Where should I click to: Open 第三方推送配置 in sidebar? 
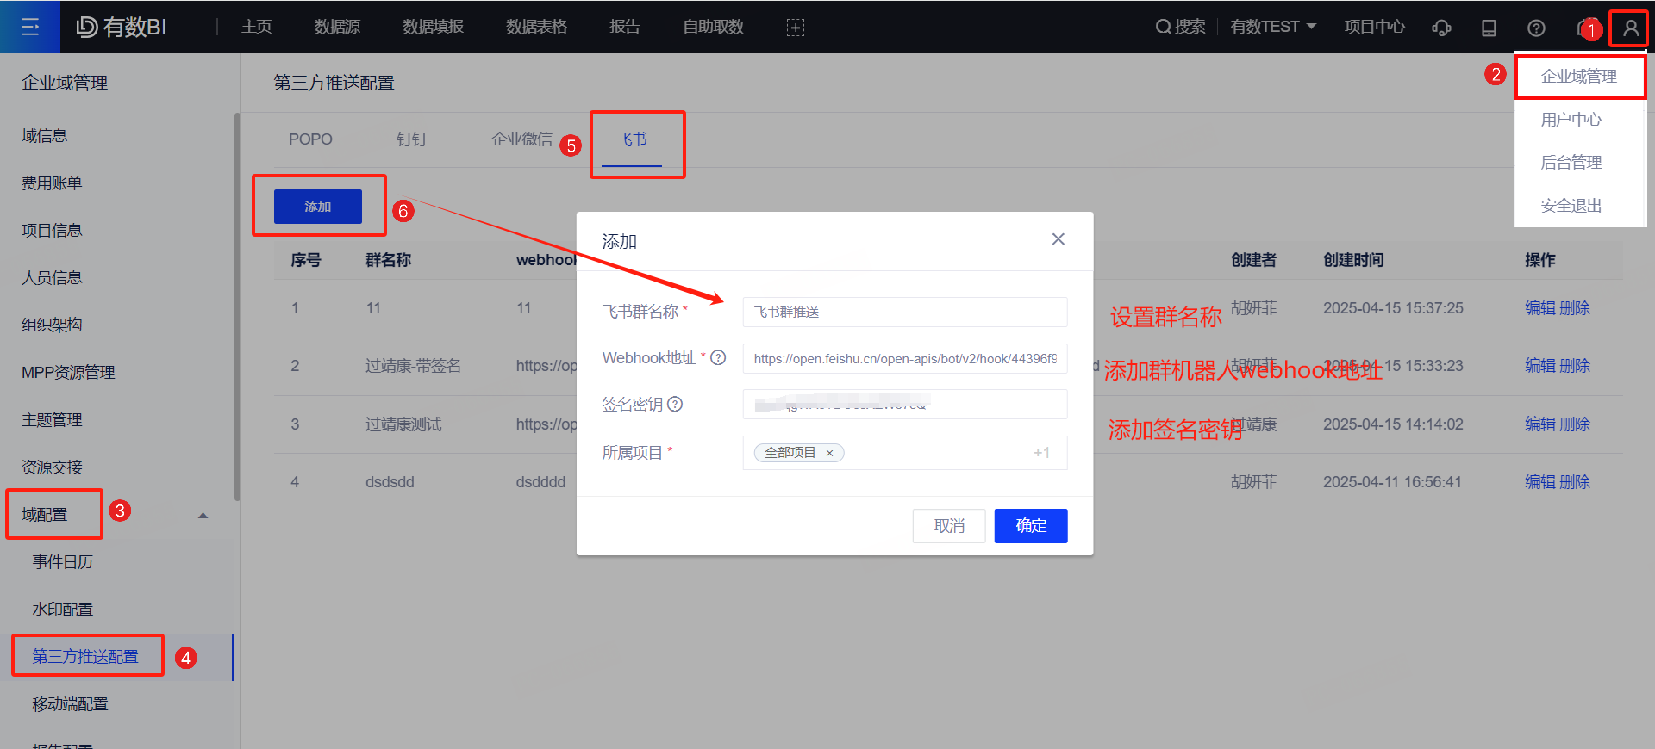click(x=85, y=656)
